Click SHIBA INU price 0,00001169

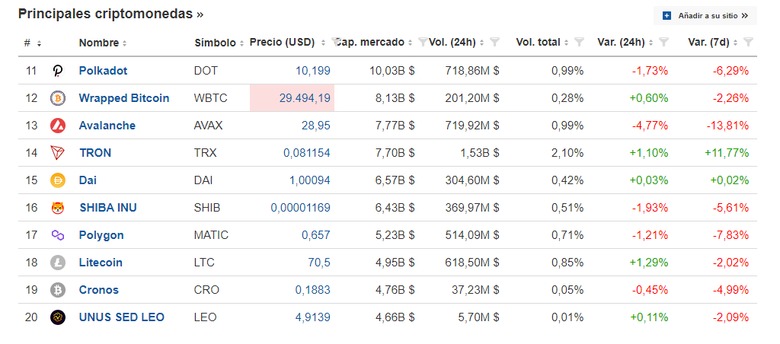pyautogui.click(x=300, y=207)
